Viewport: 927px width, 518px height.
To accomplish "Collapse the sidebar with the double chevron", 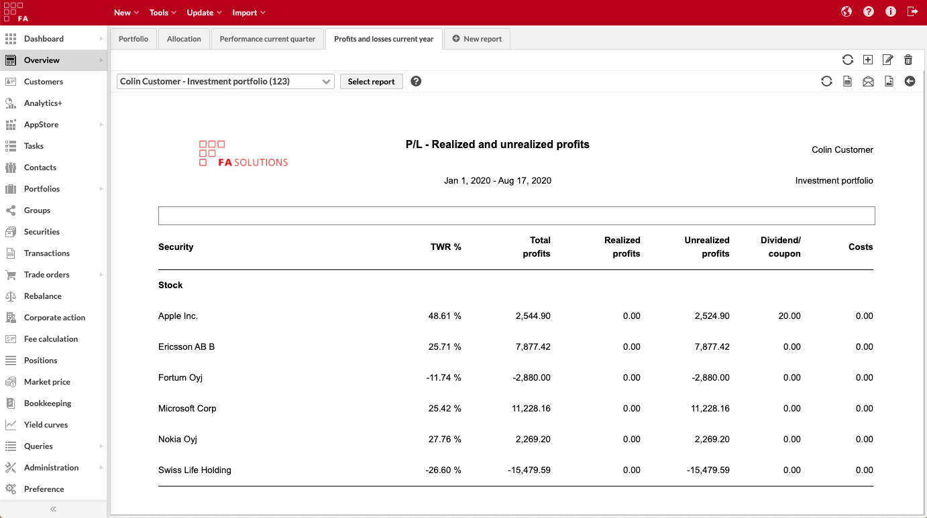I will pos(53,509).
